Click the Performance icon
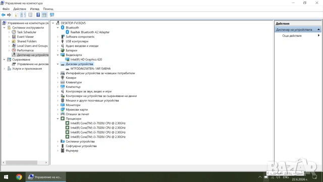 pyautogui.click(x=14, y=51)
